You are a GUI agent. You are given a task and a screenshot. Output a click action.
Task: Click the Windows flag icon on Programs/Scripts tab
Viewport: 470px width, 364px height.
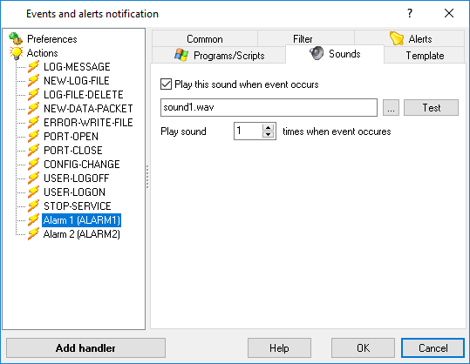[x=181, y=55]
